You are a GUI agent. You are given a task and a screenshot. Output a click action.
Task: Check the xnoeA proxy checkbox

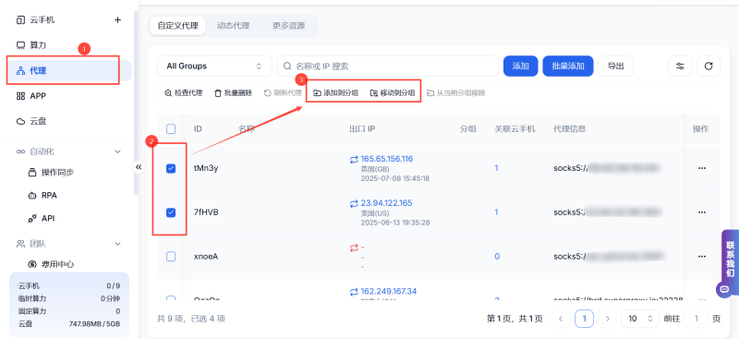pyautogui.click(x=171, y=257)
